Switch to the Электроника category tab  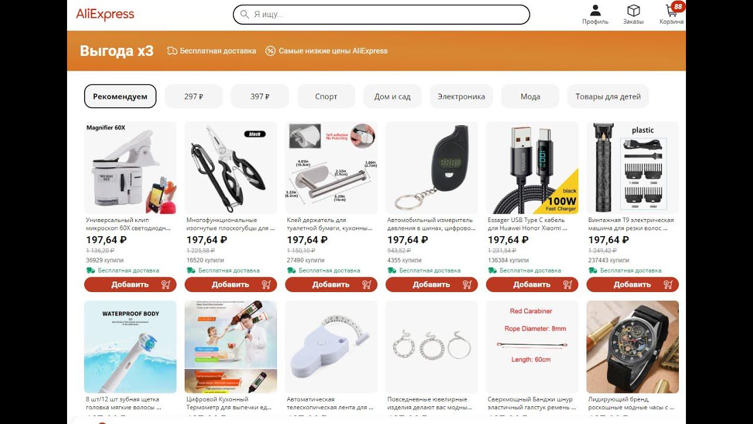click(461, 96)
